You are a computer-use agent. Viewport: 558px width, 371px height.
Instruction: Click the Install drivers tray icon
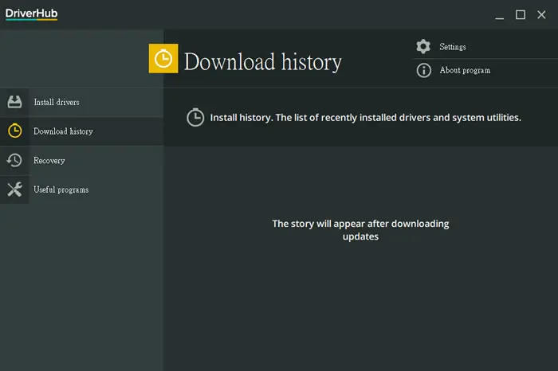14,102
